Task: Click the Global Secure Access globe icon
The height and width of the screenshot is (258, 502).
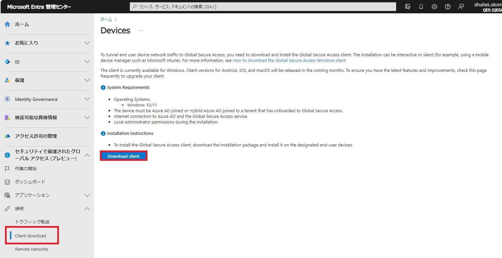Action: point(7,155)
